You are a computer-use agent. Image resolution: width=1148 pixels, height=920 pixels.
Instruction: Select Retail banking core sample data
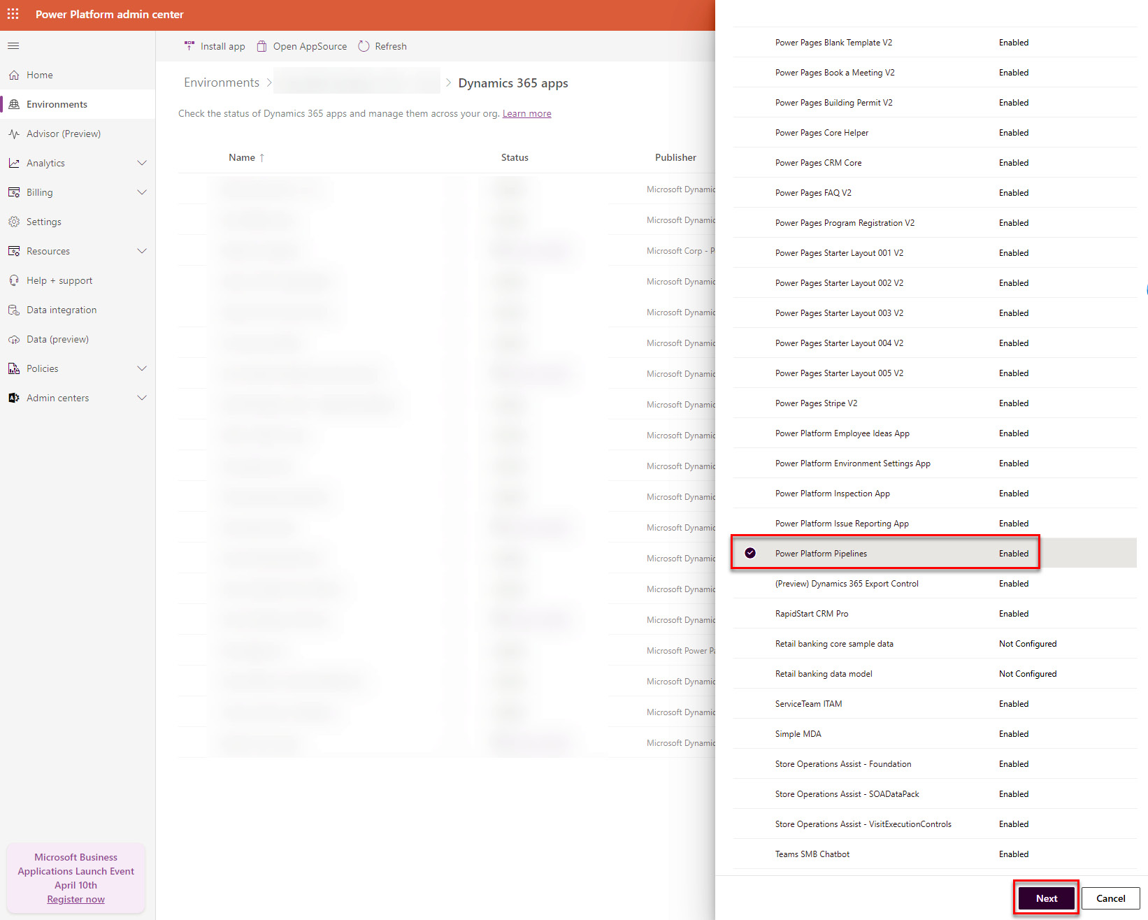[935, 644]
